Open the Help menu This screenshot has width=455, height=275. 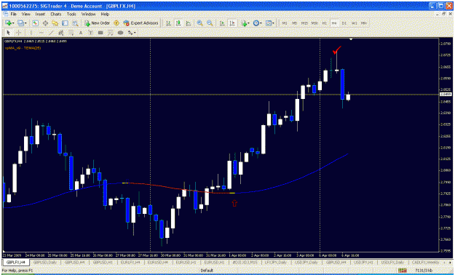coord(105,14)
